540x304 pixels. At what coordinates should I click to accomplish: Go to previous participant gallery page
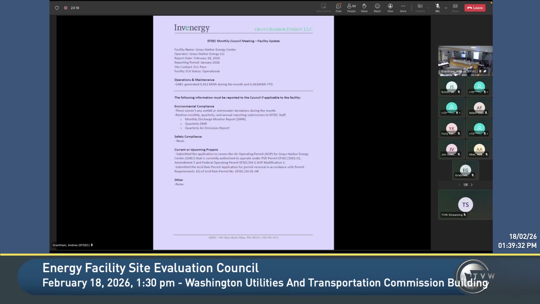[459, 185]
